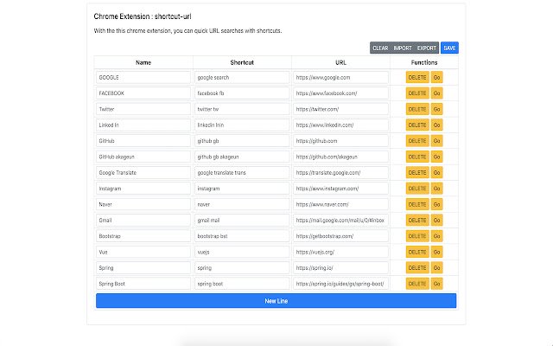The image size is (553, 346).
Task: Delete the Spring row
Action: (417, 268)
